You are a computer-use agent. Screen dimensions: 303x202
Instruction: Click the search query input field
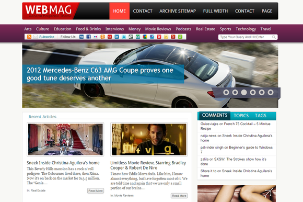coord(246,37)
